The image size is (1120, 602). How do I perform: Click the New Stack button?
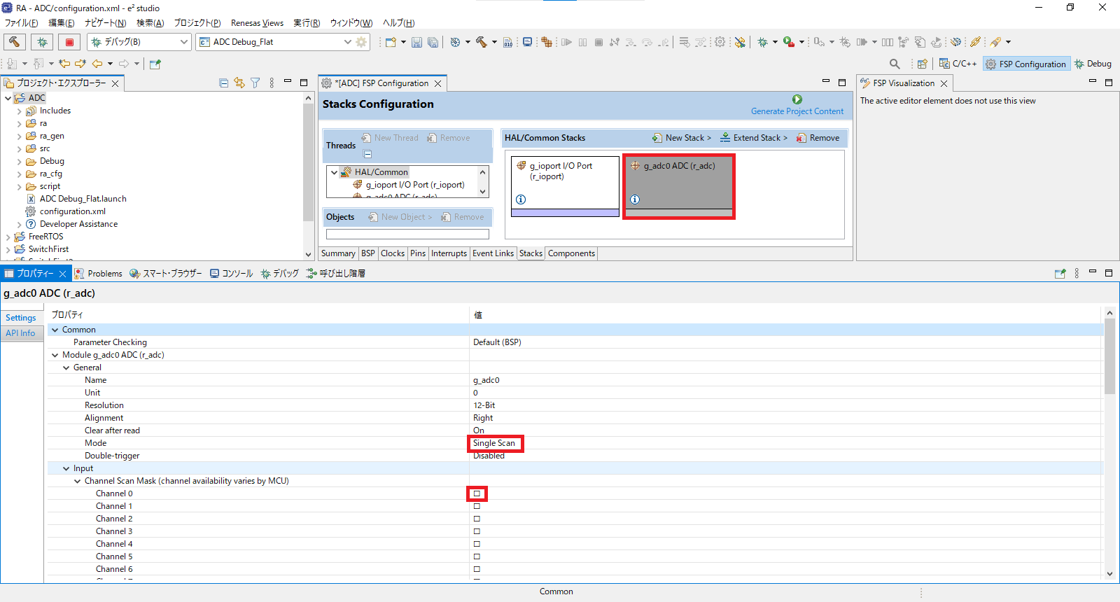pyautogui.click(x=681, y=138)
